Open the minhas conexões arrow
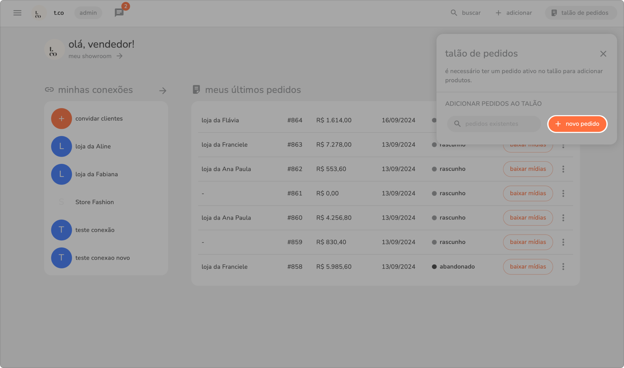The height and width of the screenshot is (368, 624). tap(163, 91)
